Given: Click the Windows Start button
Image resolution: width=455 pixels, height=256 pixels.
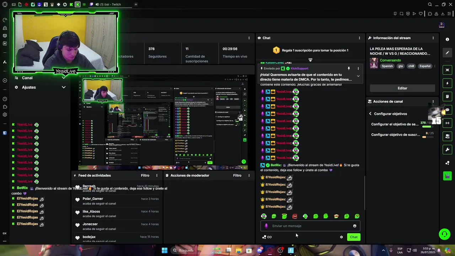Looking at the screenshot, I should [165, 250].
